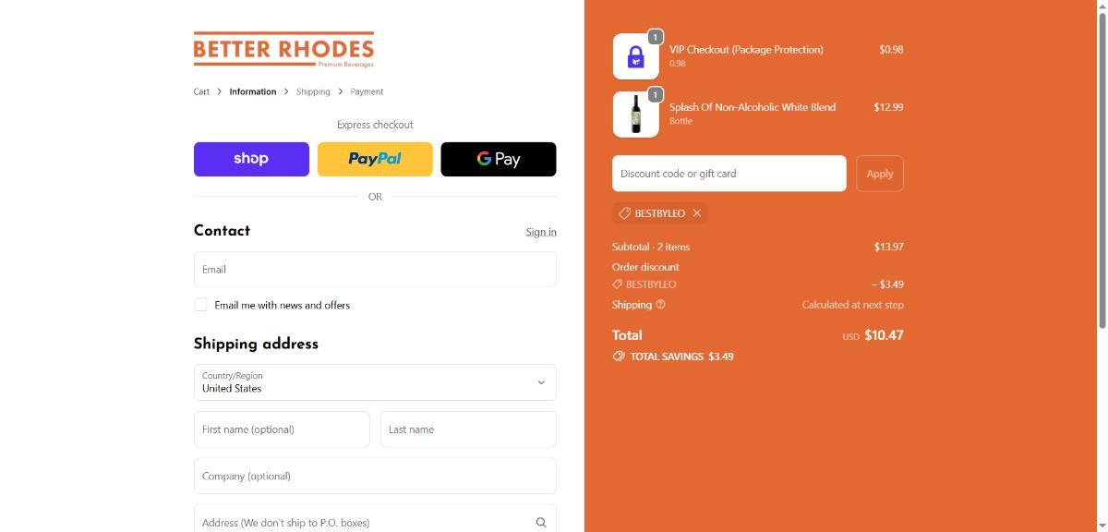The width and height of the screenshot is (1108, 532).
Task: Click the VIP Checkout lock thumbnail
Action: click(x=636, y=57)
